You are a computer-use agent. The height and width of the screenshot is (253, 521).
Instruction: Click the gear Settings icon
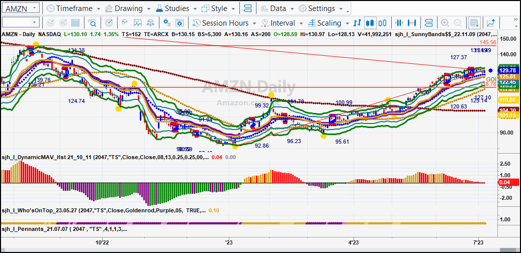coord(302,9)
